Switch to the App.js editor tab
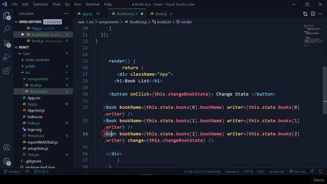The height and width of the screenshot is (184, 327). (88, 14)
